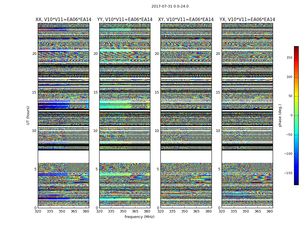
Task: Click the 10 hour tick of XY panel
Action: coord(157,131)
